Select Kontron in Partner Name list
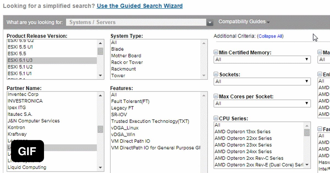330x173 pixels. (16, 127)
